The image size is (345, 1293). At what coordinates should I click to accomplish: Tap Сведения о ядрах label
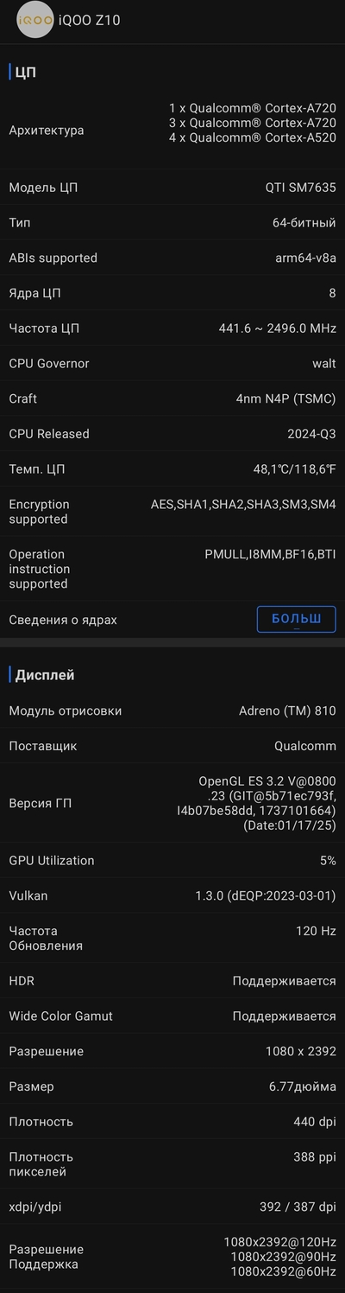63,620
